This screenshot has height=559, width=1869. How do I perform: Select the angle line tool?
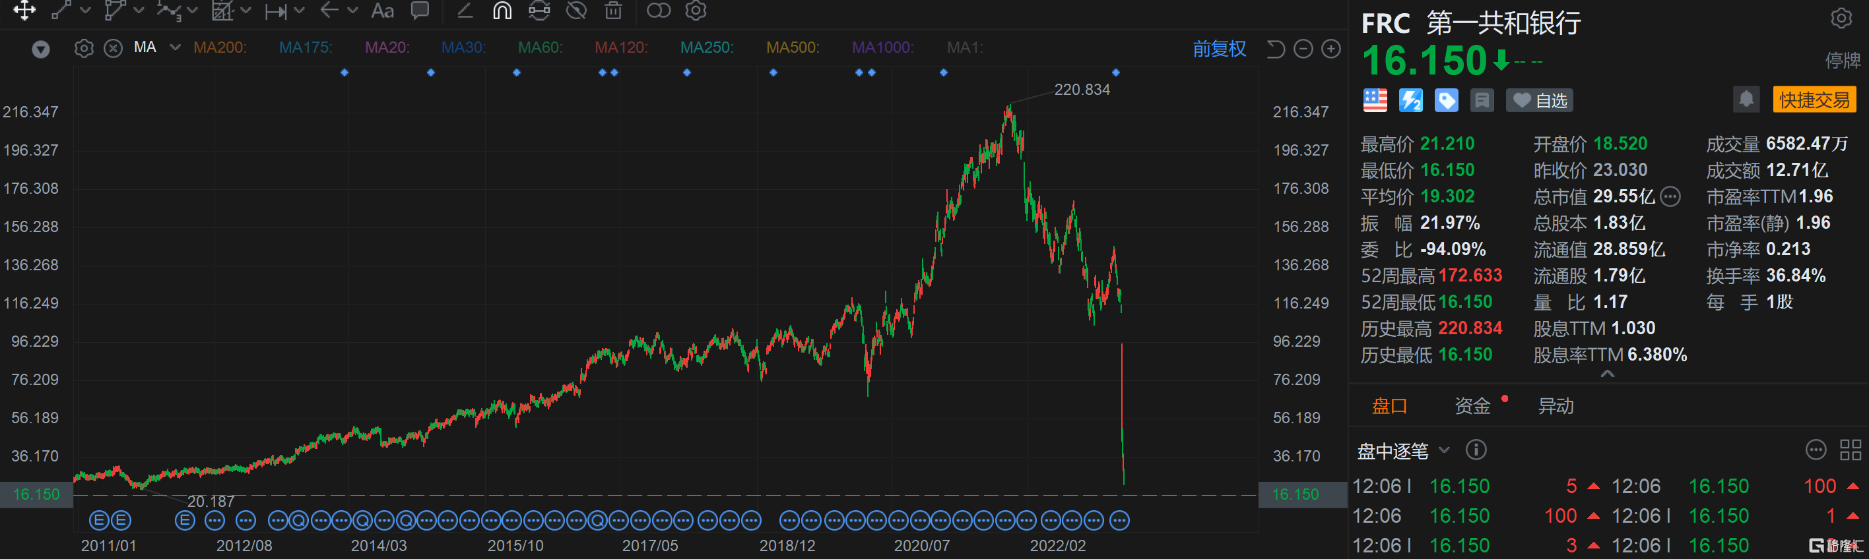pos(465,10)
